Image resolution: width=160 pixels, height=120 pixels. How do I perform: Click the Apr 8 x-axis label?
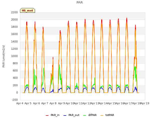[x=53, y=103]
